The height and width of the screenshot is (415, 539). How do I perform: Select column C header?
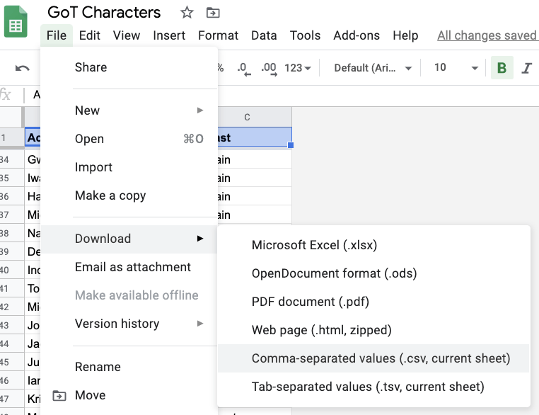point(255,118)
